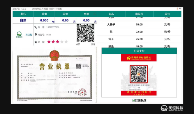Select the fifth grey rating star
This screenshot has width=194, height=114.
click(x=66, y=42)
